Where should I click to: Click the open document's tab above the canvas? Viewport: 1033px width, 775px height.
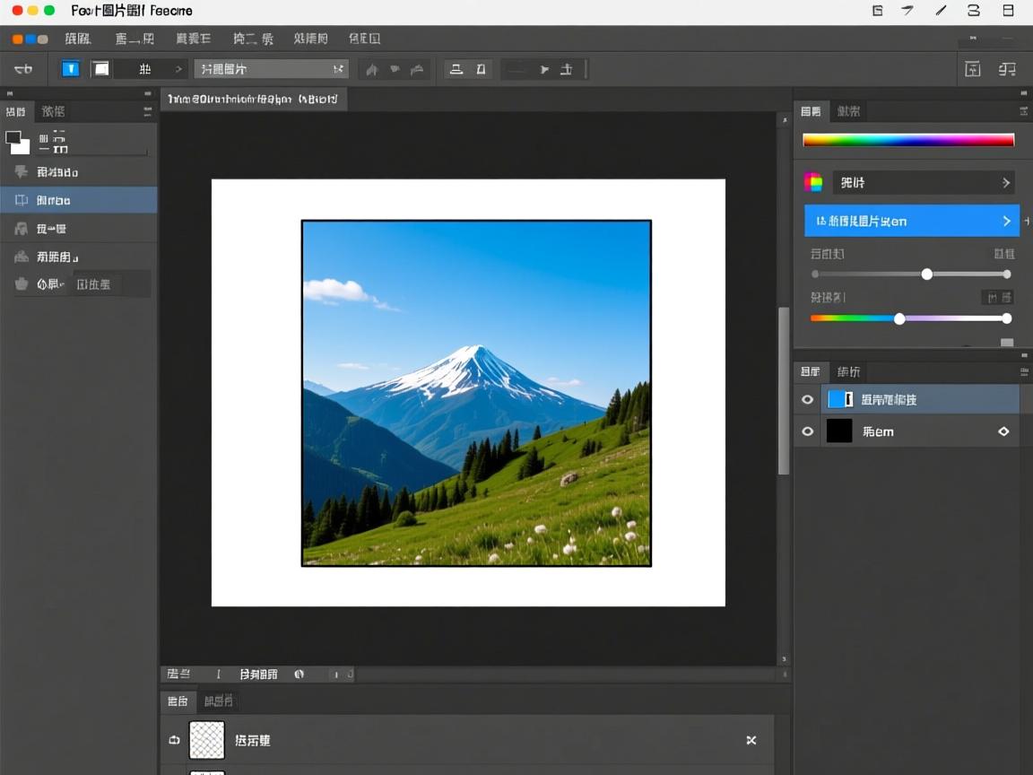(253, 100)
